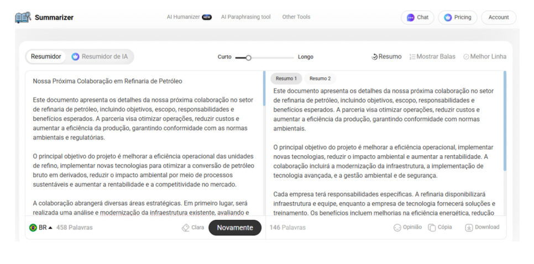Click the Download arrow icon
This screenshot has height=264, width=534.
pyautogui.click(x=469, y=228)
